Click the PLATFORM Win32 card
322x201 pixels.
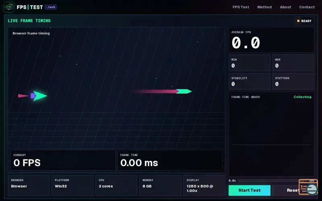(x=72, y=185)
